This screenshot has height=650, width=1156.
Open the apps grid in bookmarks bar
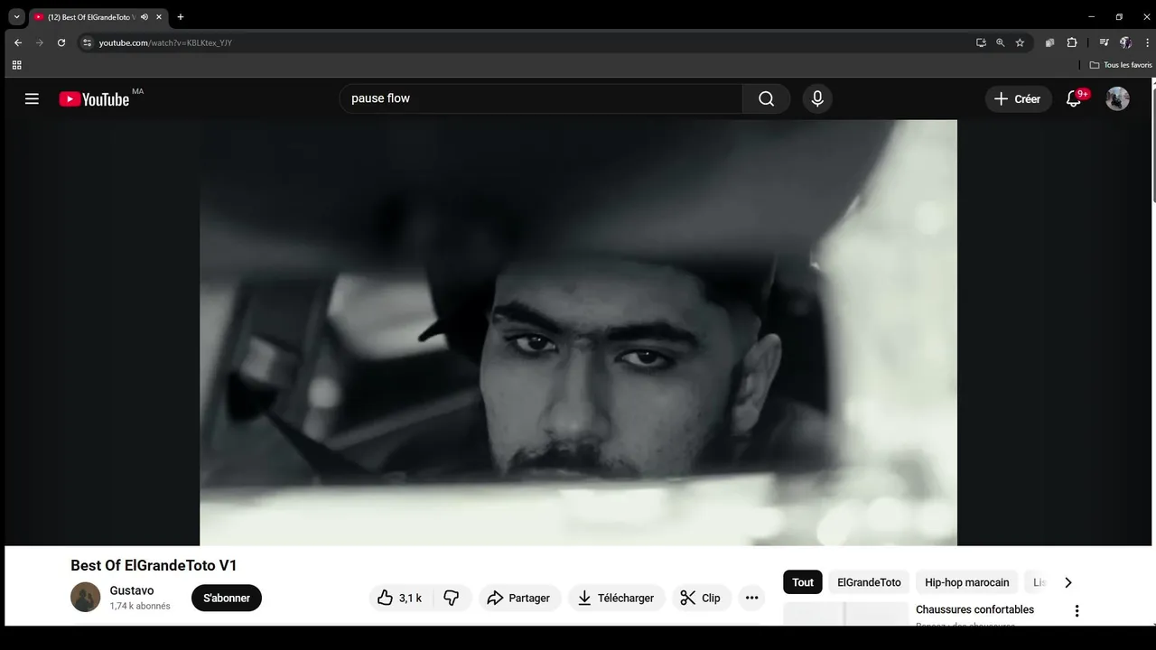(x=16, y=65)
